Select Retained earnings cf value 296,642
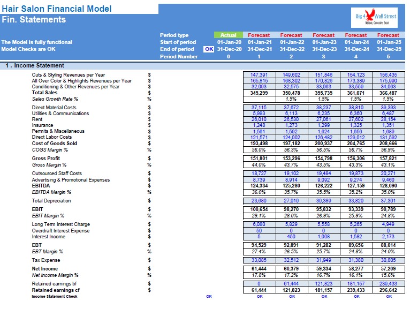 click(x=389, y=290)
